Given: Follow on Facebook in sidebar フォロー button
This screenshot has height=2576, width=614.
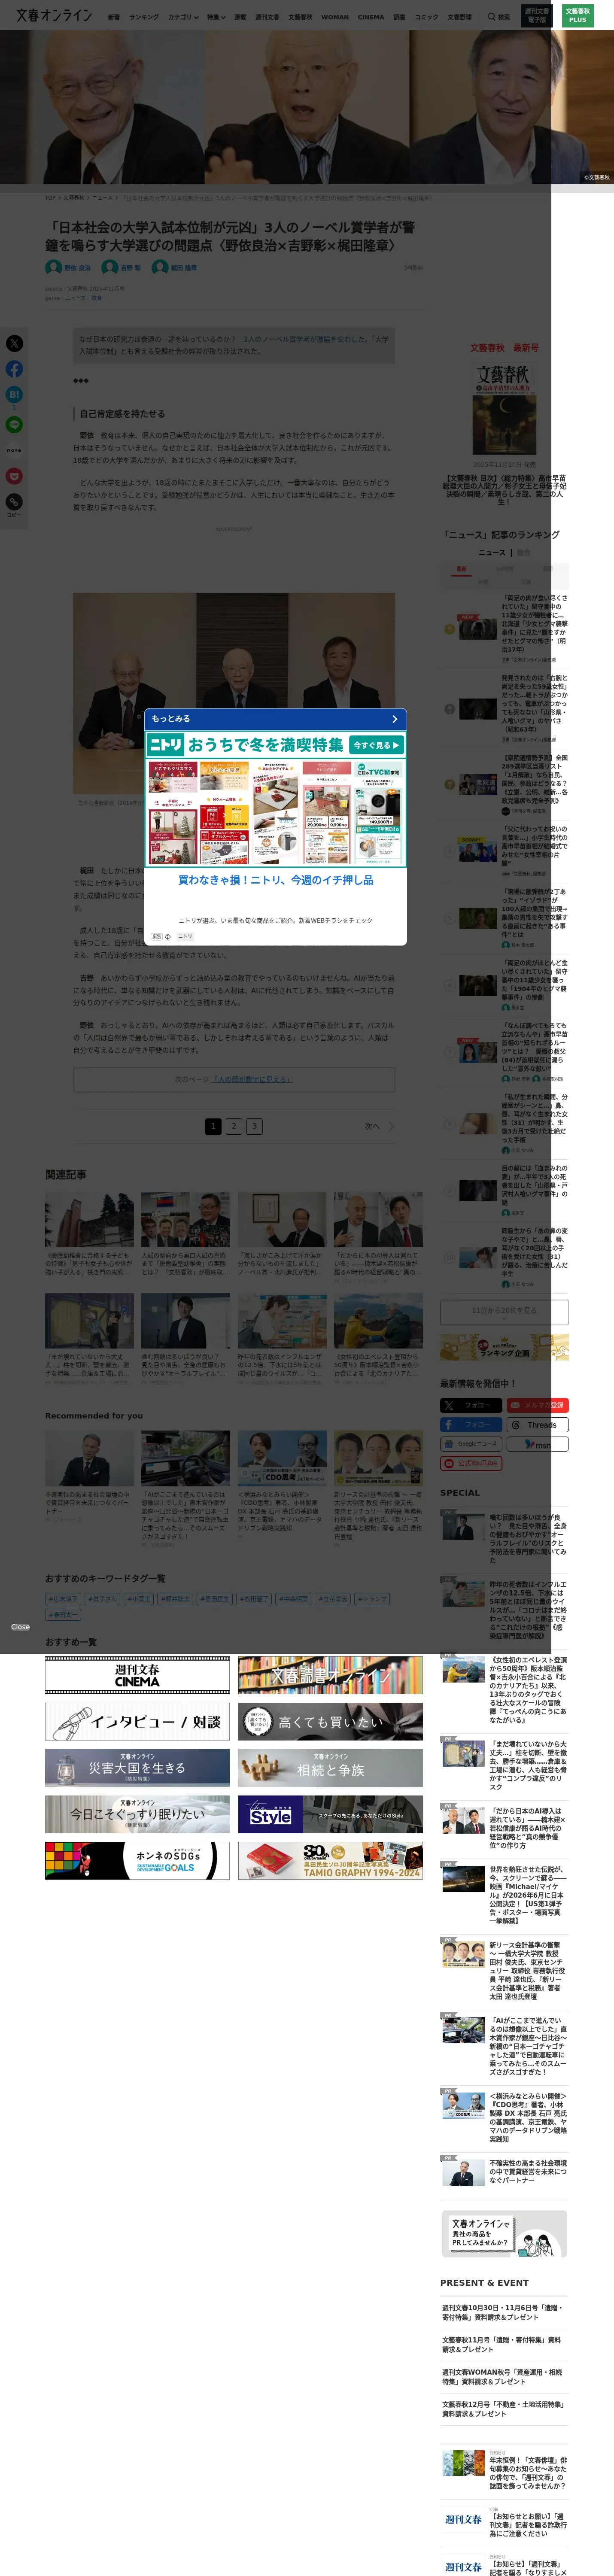Looking at the screenshot, I should click(x=470, y=1424).
